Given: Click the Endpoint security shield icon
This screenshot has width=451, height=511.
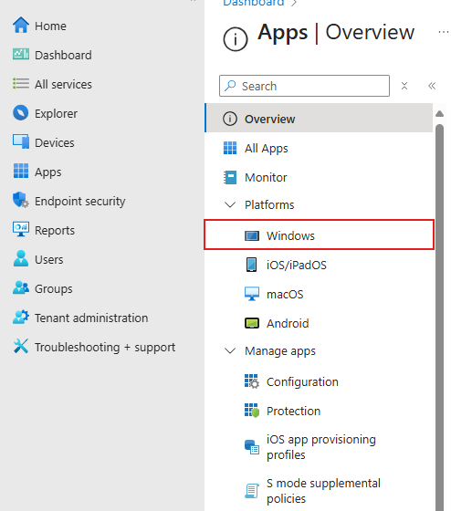Looking at the screenshot, I should (x=21, y=200).
